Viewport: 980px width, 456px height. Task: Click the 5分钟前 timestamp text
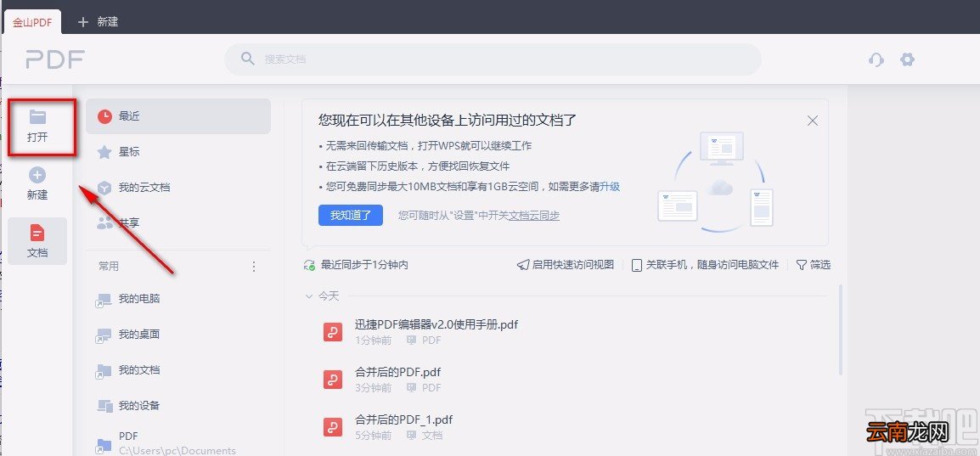(373, 436)
